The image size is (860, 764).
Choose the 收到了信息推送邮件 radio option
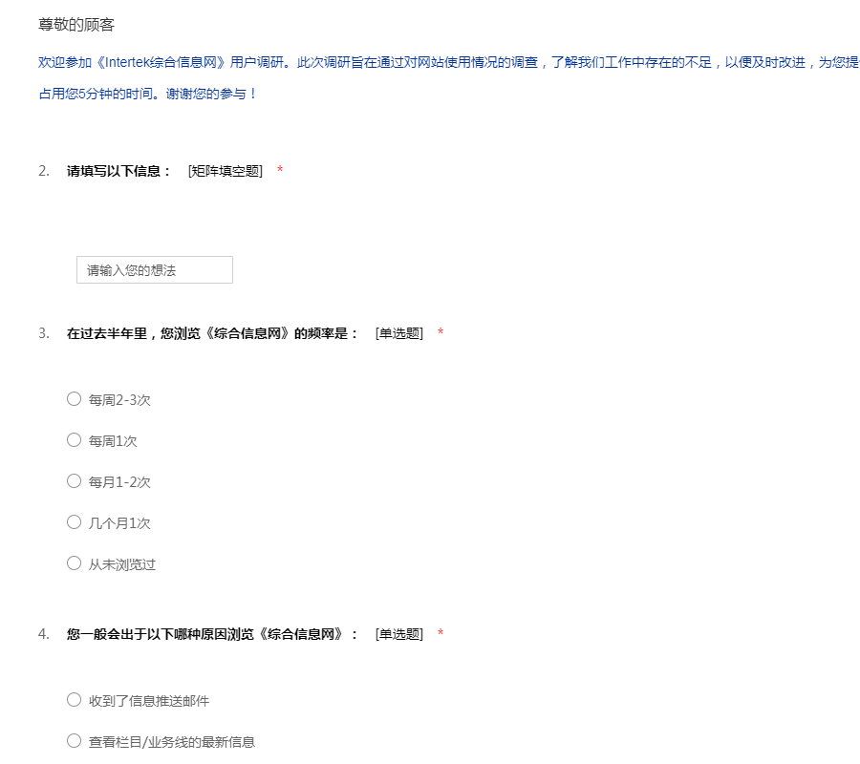click(x=74, y=700)
